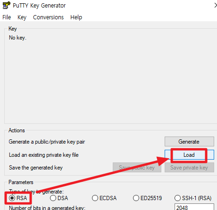Viewport: 217px width, 210px height.
Task: Click the 'No key.' text
Action: (x=17, y=38)
